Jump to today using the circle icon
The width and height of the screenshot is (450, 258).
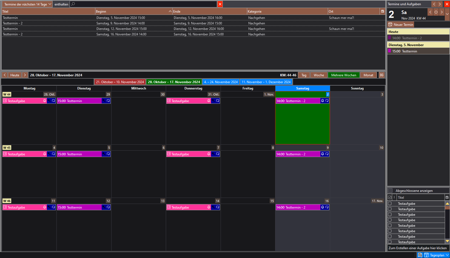coord(436,12)
